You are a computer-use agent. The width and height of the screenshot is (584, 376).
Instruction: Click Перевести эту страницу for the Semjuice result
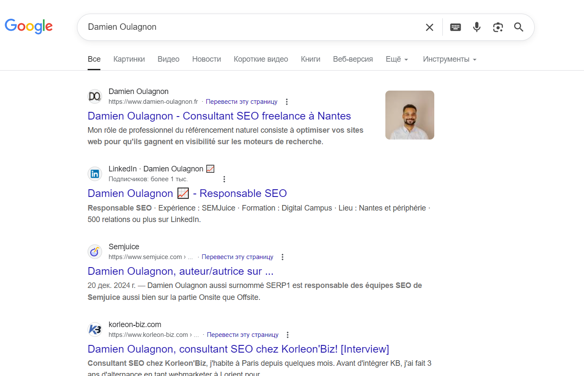tap(237, 257)
